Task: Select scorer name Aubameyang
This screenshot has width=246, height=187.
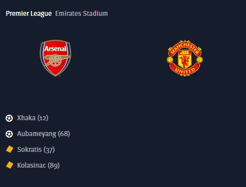Action: (x=37, y=134)
